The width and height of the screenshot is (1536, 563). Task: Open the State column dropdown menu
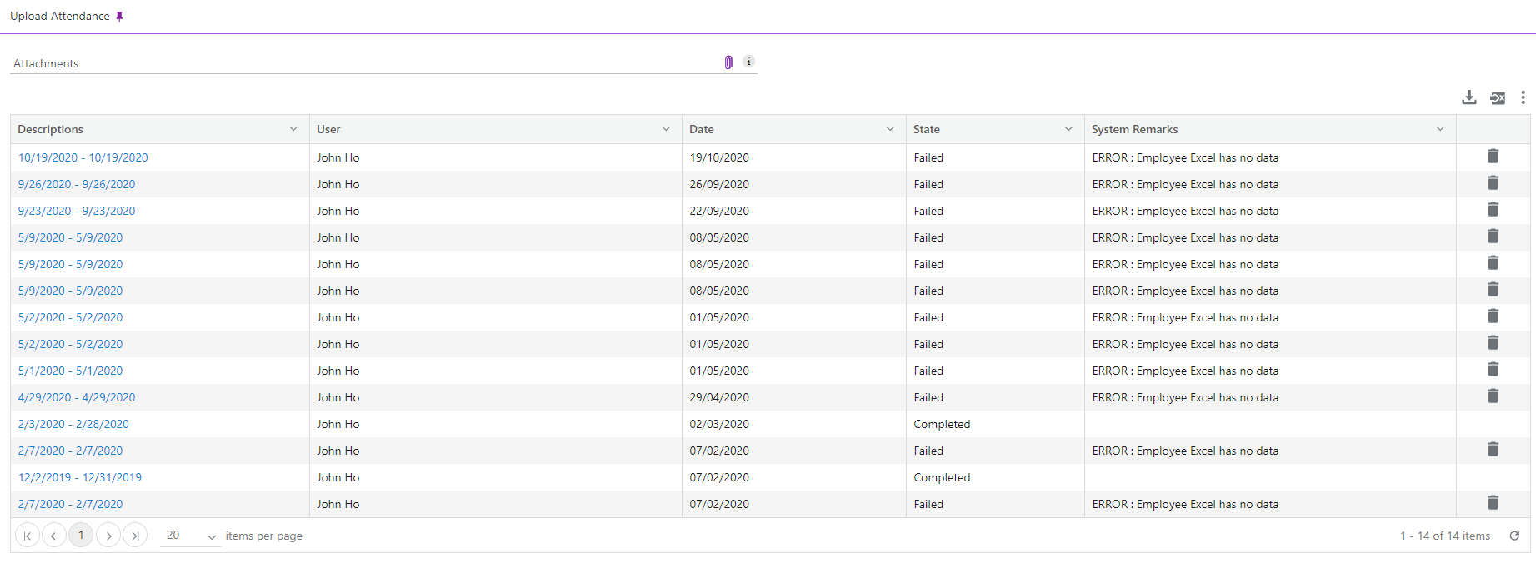click(x=1068, y=129)
